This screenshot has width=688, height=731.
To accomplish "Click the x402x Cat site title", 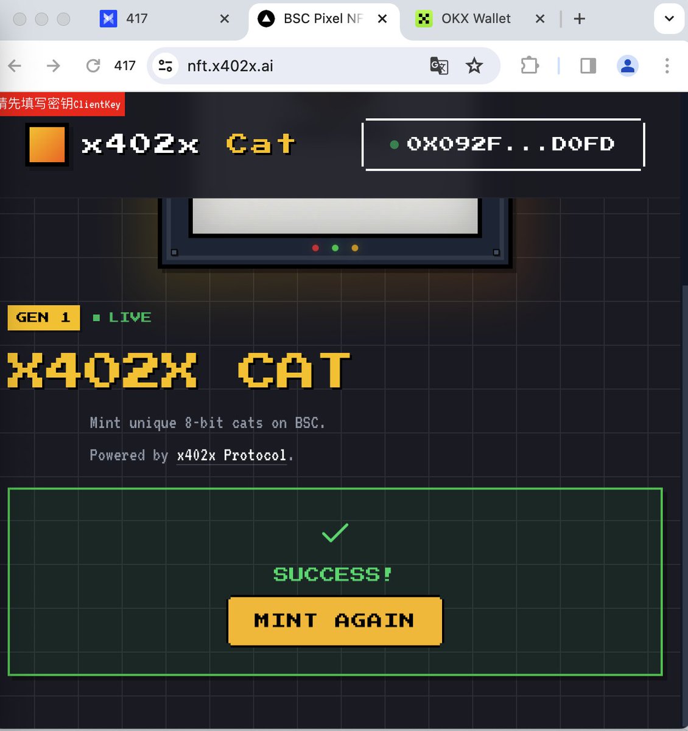I will click(x=188, y=144).
